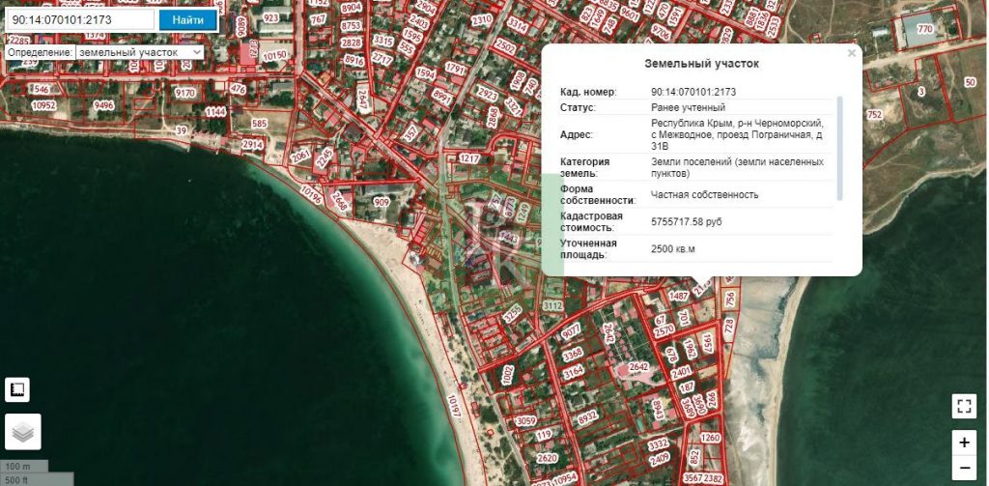The height and width of the screenshot is (486, 989).
Task: Open the map layers switcher
Action: click(x=22, y=432)
